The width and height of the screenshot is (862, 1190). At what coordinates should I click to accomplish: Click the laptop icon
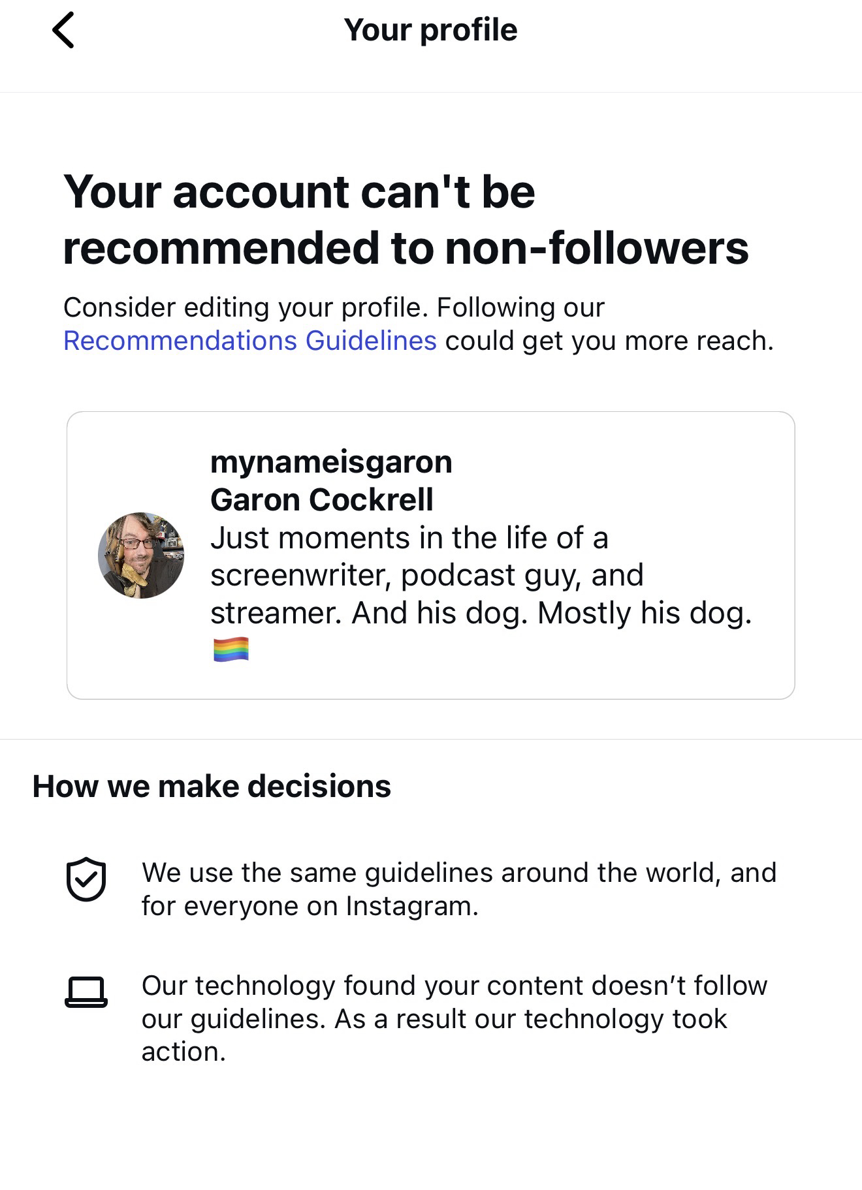click(x=86, y=992)
